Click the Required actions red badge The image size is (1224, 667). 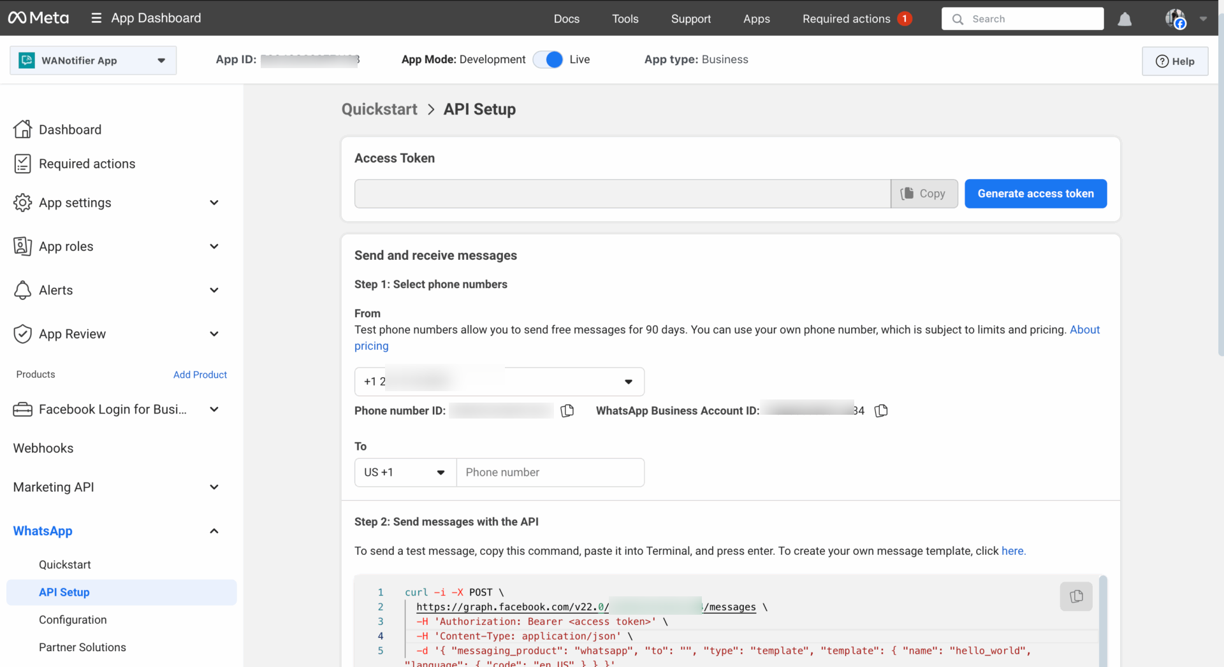[904, 18]
